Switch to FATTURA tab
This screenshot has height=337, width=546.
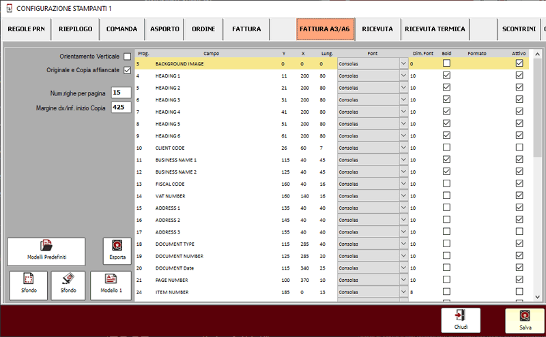(x=246, y=29)
